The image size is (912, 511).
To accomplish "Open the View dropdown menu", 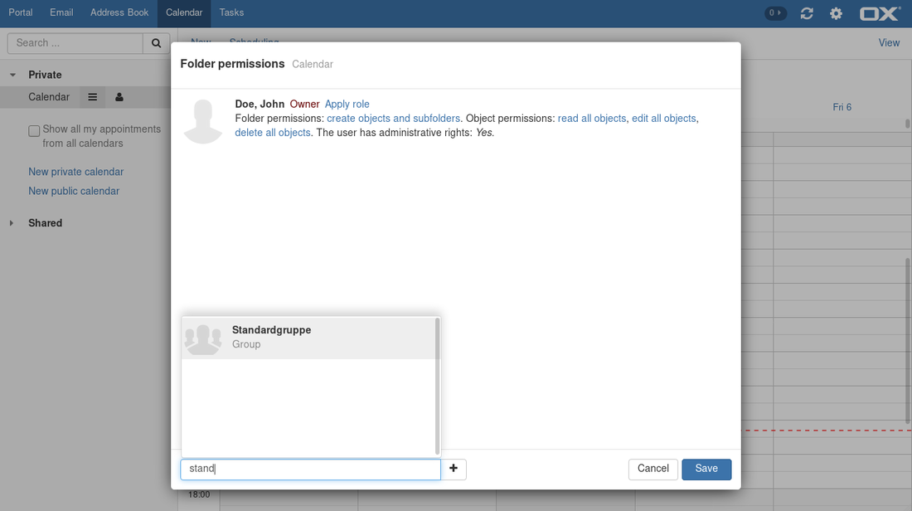I will [x=889, y=43].
